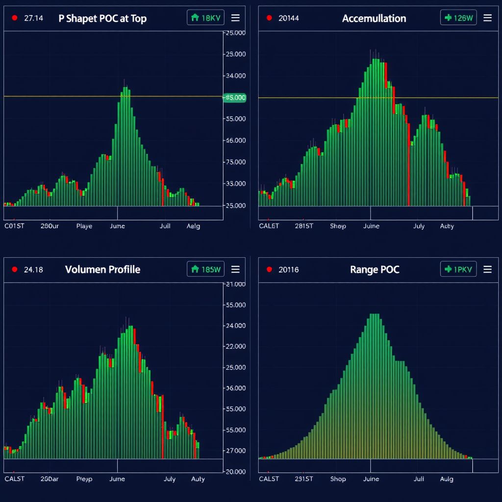Click the Range POC panel title
502x502 pixels.
(x=375, y=269)
